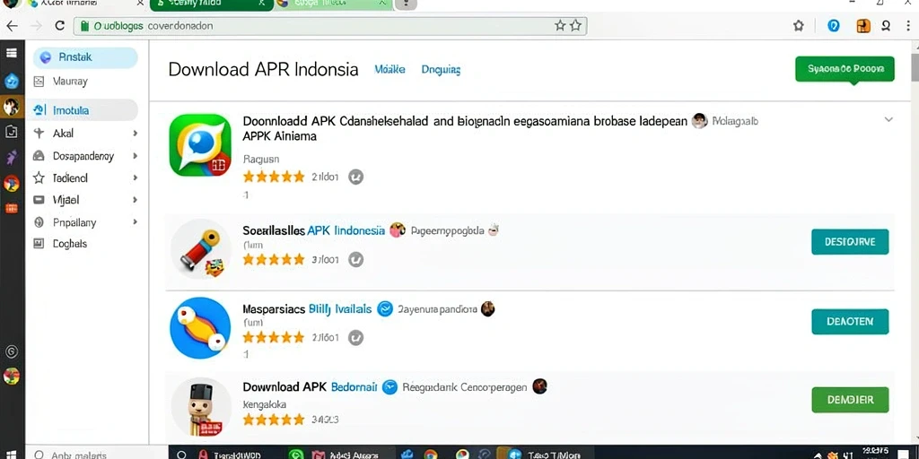Expand the Dosapandenoy sidebar arrow

tap(136, 156)
